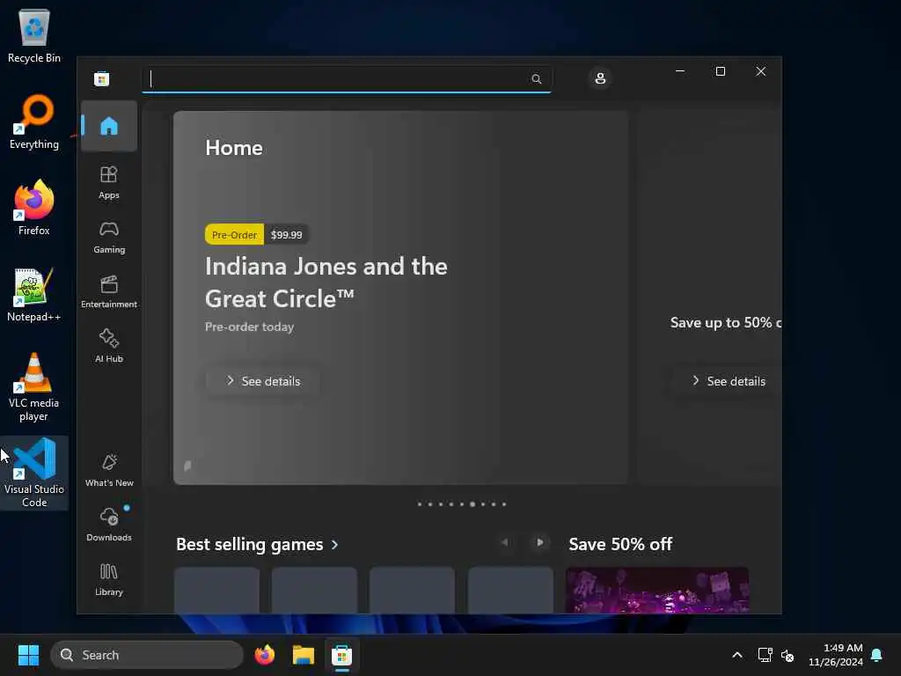
Task: Click the taskbar Search box
Action: pyautogui.click(x=147, y=655)
